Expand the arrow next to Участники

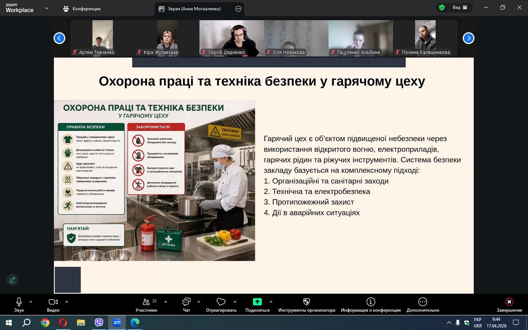click(x=166, y=302)
